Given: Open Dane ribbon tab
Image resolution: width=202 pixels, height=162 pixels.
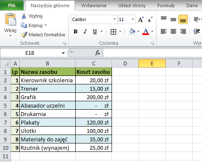Looking at the screenshot, I should [192, 5].
